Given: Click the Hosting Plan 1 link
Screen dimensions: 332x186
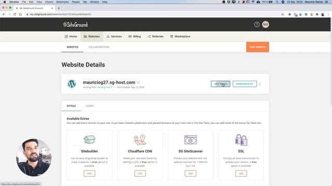Looking at the screenshot, I should [x=105, y=87].
